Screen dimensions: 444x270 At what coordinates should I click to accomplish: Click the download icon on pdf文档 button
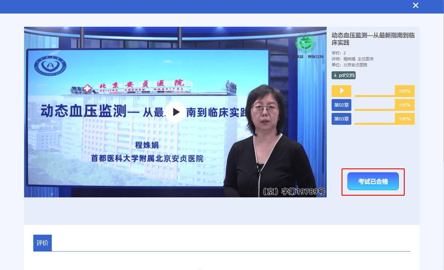(x=335, y=75)
